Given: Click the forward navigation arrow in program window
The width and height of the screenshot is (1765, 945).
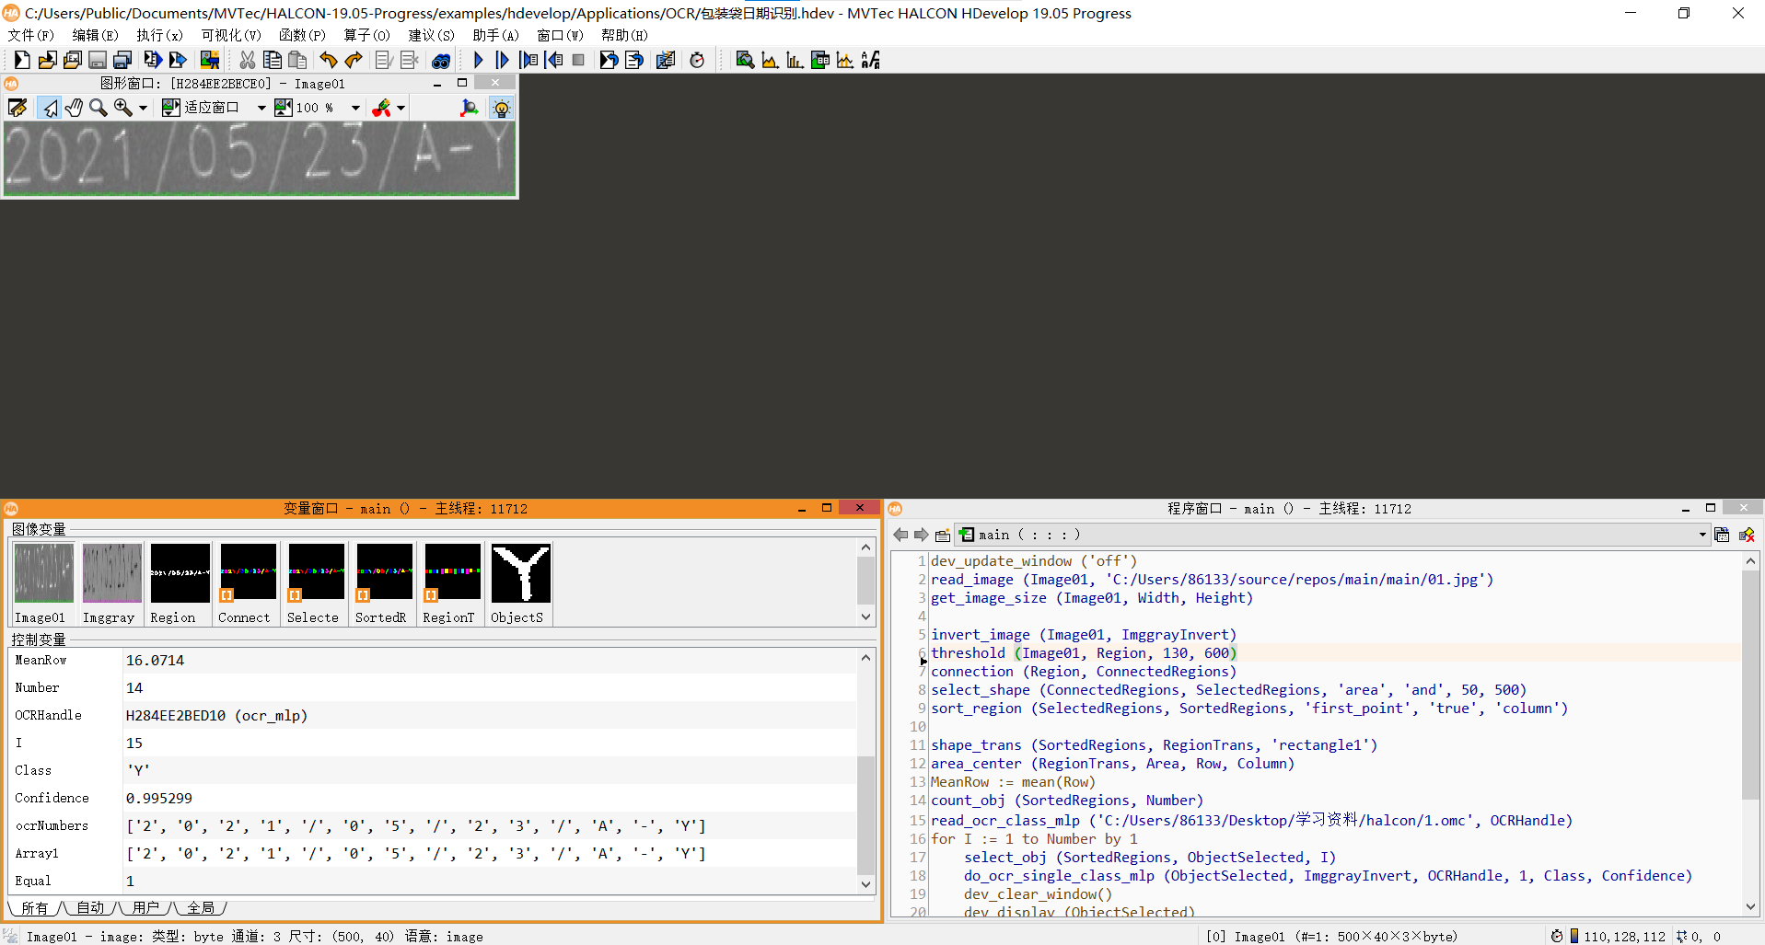Looking at the screenshot, I should coord(922,535).
